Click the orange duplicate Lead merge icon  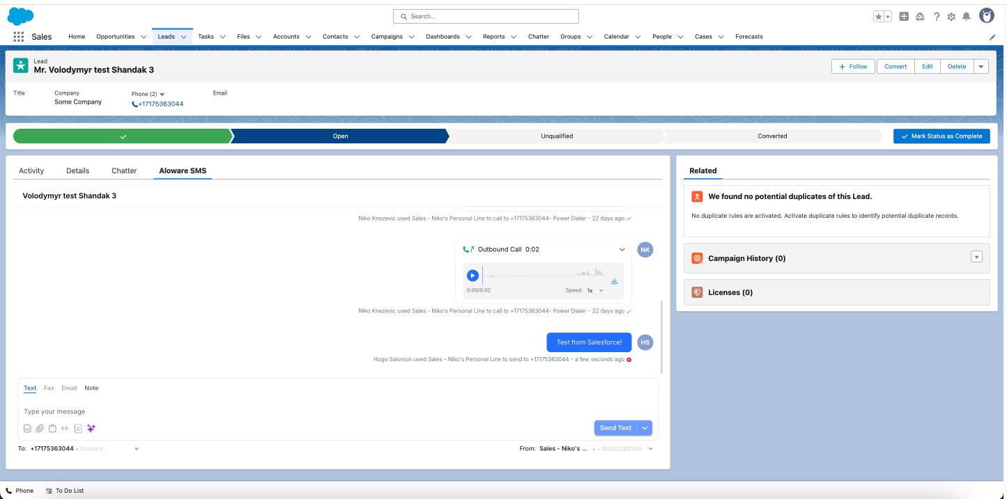tap(697, 196)
